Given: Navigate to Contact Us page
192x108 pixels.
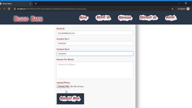Looking at the screenshot, I should tap(148, 18).
